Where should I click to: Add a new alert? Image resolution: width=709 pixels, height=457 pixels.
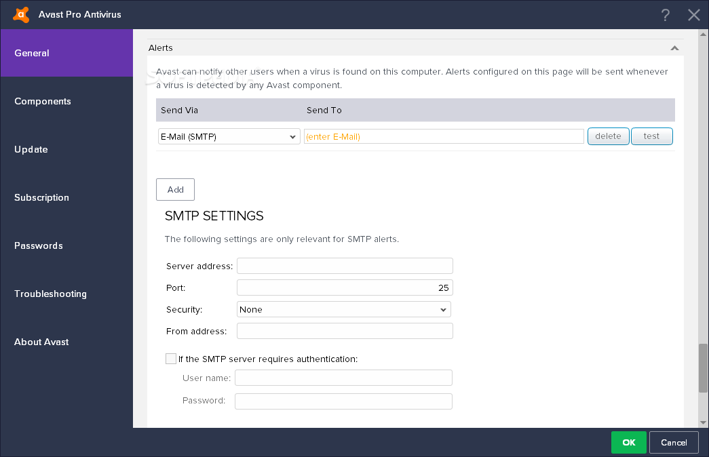[x=176, y=189]
